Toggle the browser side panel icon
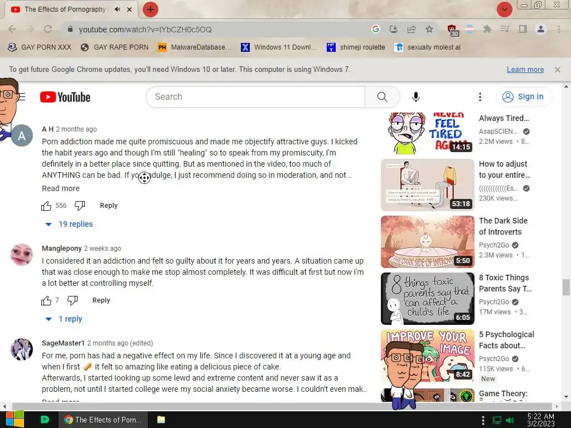 pyautogui.click(x=523, y=29)
